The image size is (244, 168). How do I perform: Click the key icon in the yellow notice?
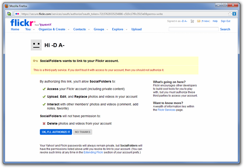[x=35, y=61]
